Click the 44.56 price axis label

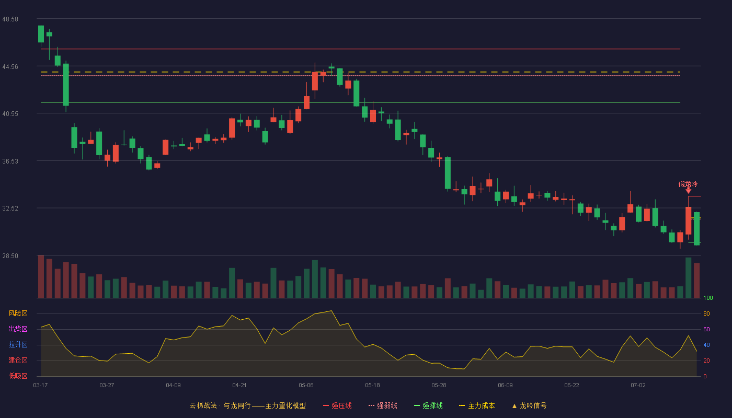(10, 66)
